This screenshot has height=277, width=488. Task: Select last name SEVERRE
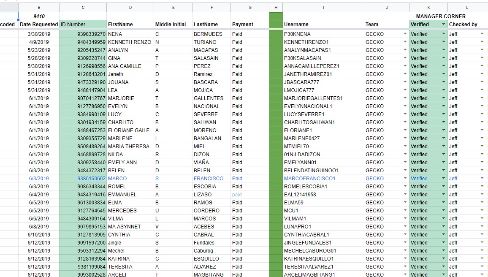[211, 114]
